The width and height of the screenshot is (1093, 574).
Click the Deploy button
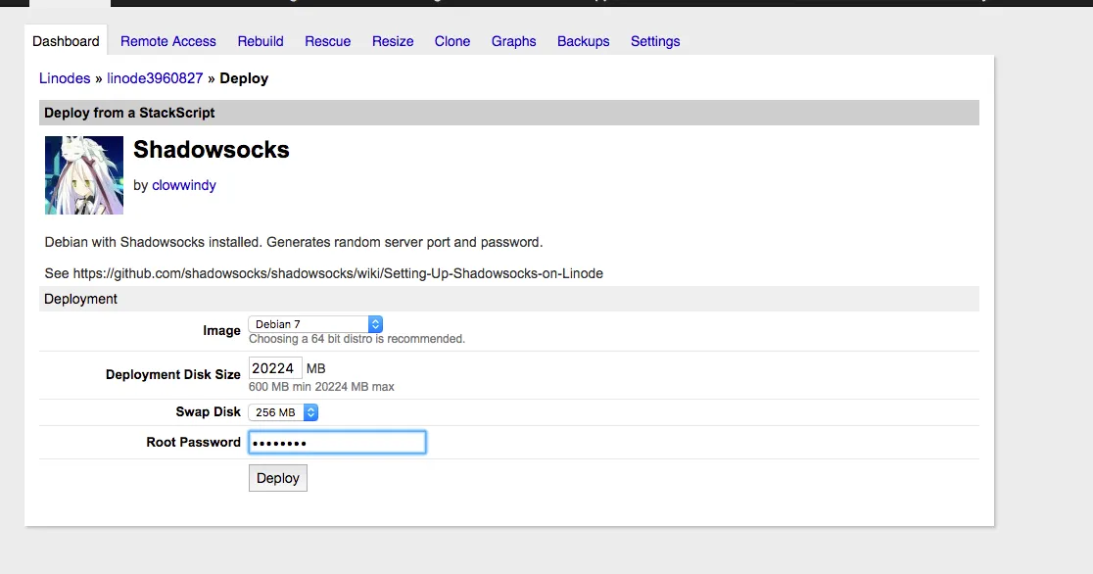pos(278,478)
